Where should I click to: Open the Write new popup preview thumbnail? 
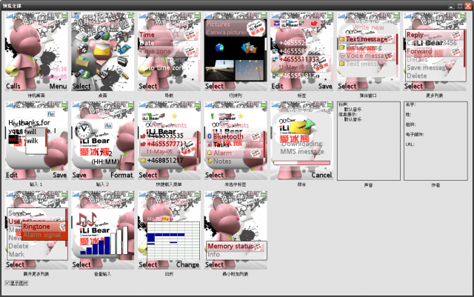[369, 52]
